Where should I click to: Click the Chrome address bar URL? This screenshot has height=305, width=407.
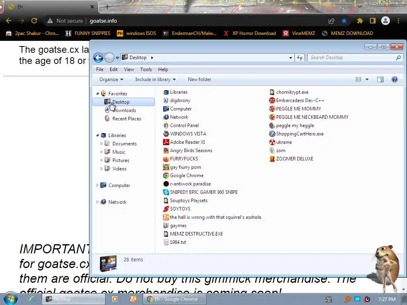(x=103, y=21)
